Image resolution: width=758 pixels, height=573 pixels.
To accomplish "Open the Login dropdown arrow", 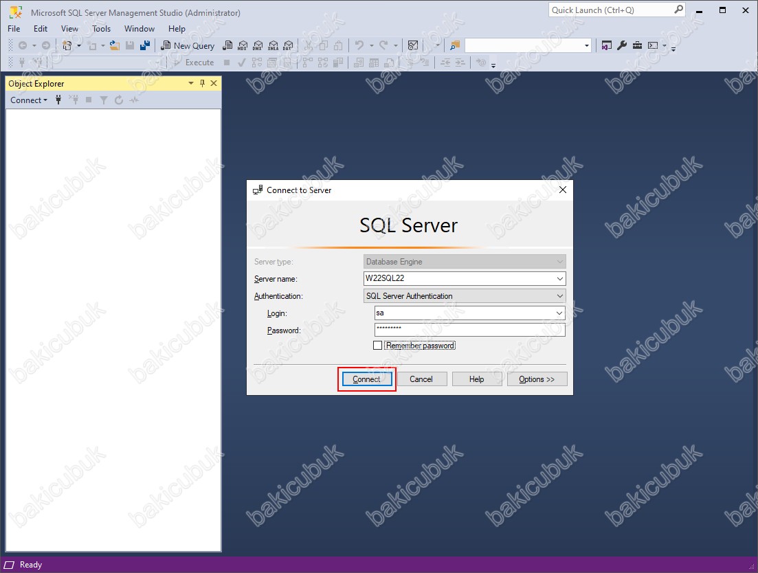I will click(x=559, y=313).
